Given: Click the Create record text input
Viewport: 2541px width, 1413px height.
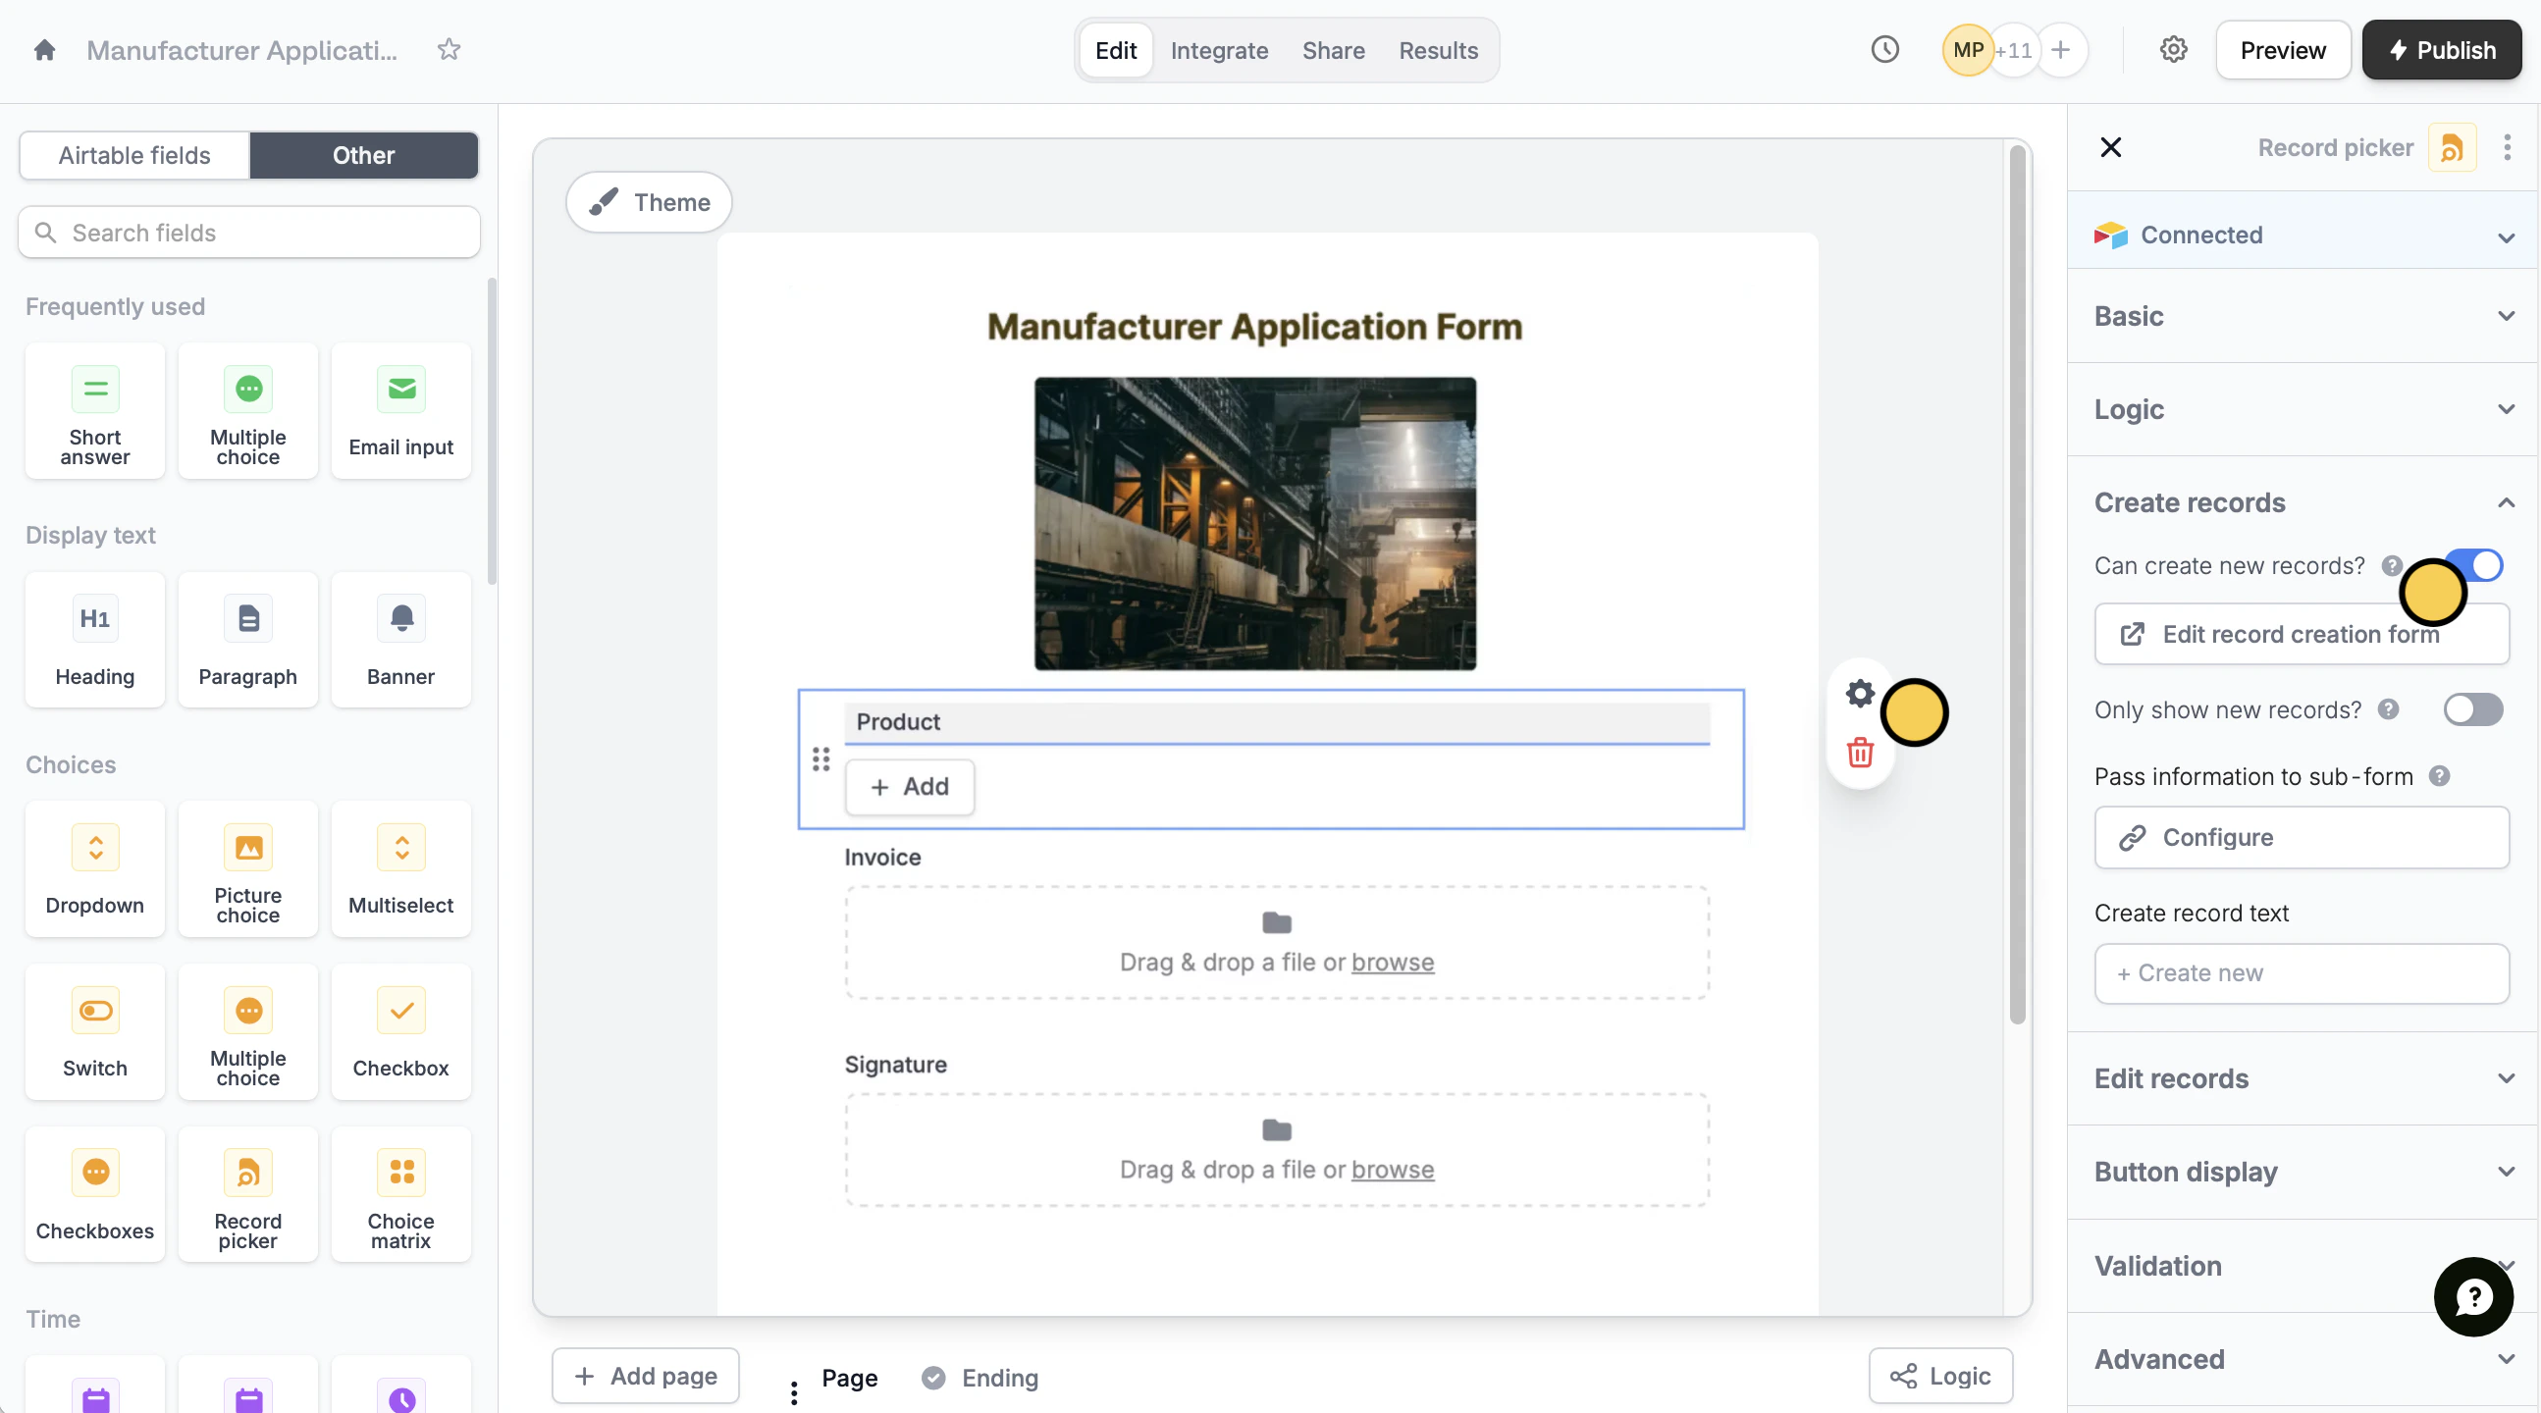Looking at the screenshot, I should click(2301, 973).
